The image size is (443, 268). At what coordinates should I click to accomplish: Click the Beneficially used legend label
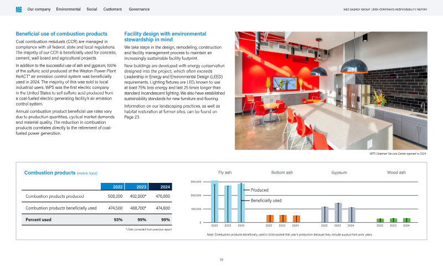point(266,200)
